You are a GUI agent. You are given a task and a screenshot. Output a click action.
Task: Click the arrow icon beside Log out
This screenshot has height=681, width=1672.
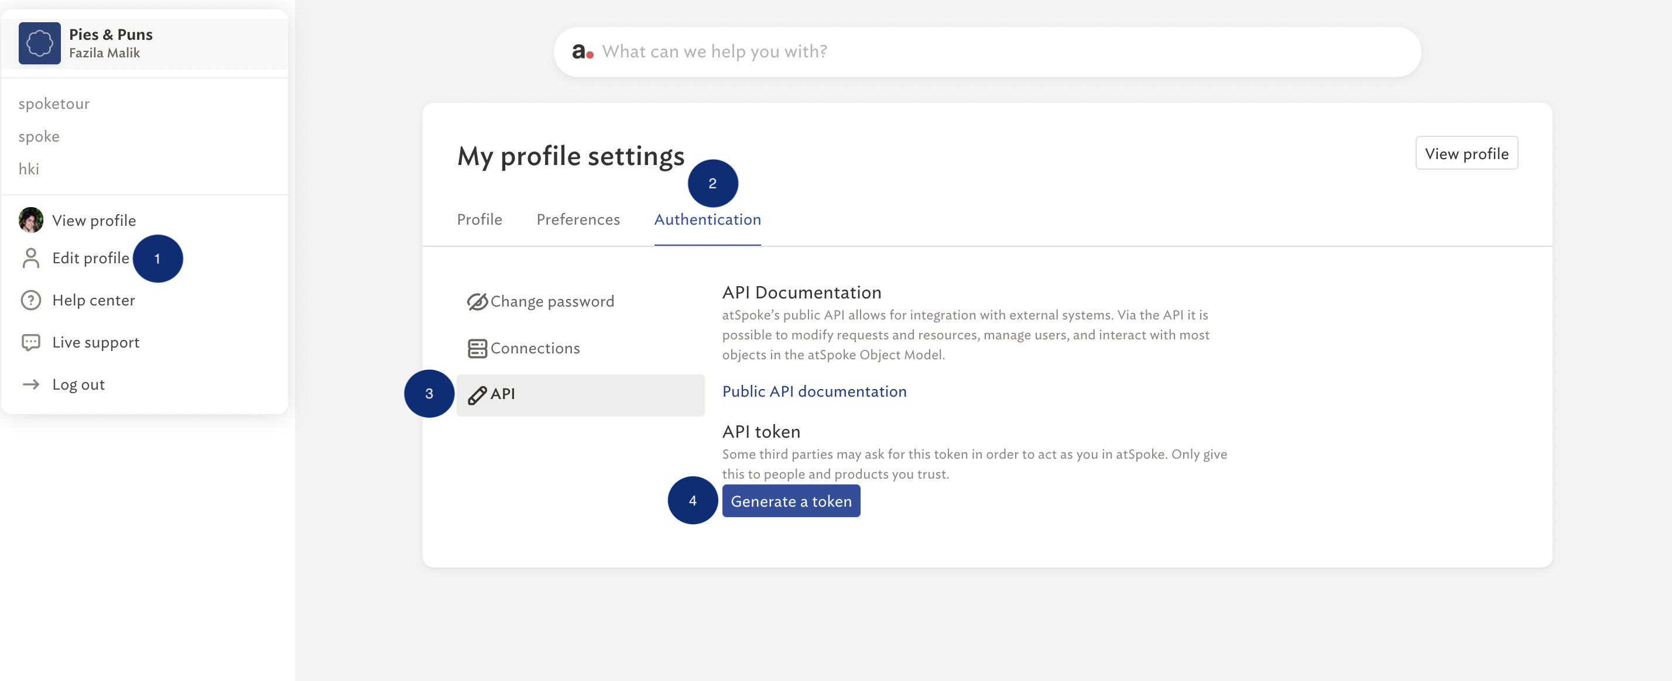click(31, 384)
